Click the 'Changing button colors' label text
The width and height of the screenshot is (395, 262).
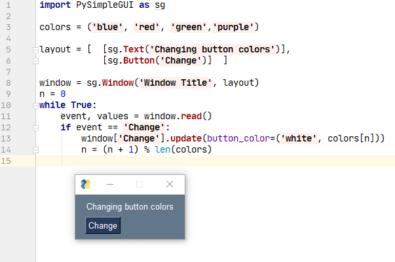130,206
